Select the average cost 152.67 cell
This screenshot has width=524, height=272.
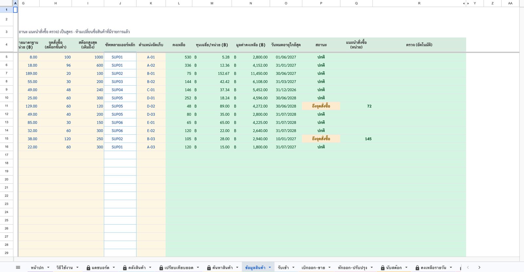coord(212,73)
